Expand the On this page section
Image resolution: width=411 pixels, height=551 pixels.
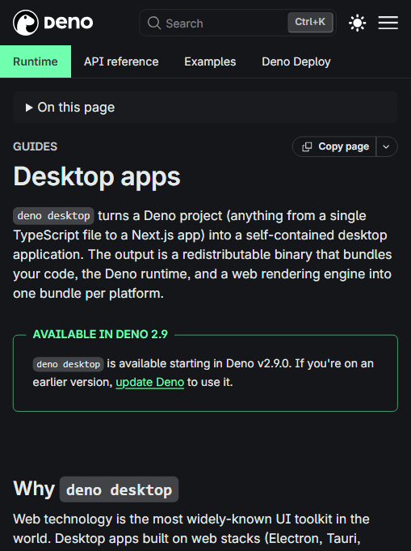click(x=205, y=107)
